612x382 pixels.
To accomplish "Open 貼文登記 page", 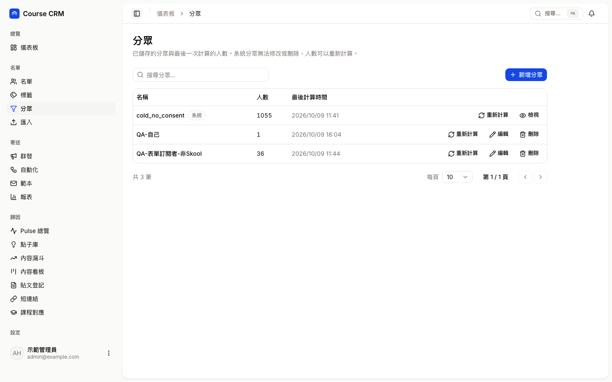I will pos(61,285).
